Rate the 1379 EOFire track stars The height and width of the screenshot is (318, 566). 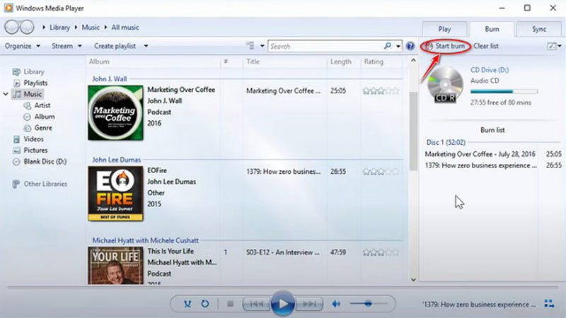point(381,172)
